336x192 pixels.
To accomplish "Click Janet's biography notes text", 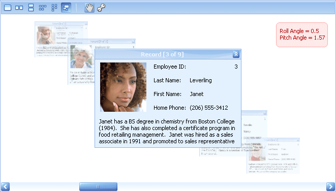I will coord(167,132).
